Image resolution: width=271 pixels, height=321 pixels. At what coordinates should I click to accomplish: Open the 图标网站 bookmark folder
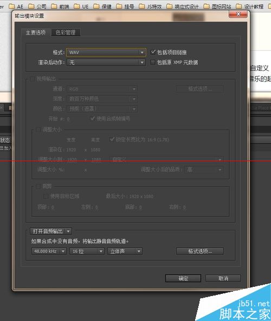coord(217,7)
